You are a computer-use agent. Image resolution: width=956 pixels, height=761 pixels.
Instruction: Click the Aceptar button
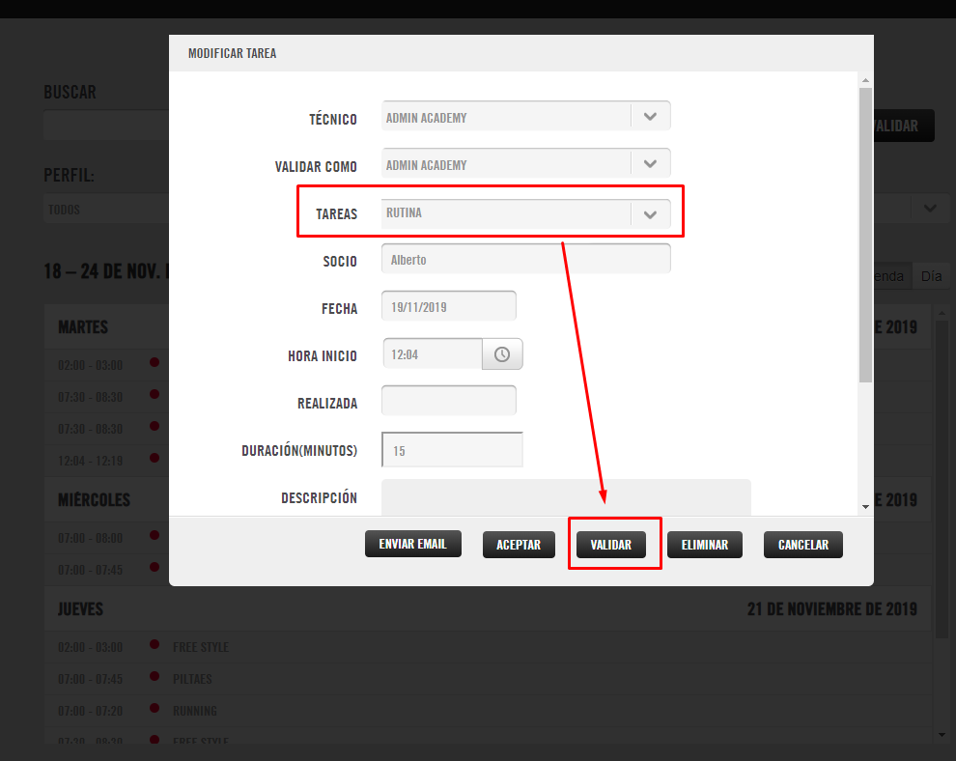[x=519, y=545]
